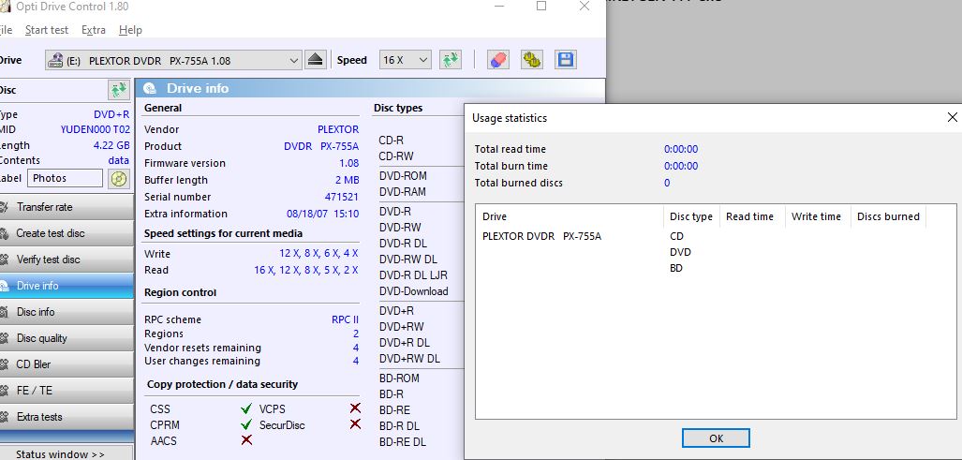This screenshot has width=962, height=460.
Task: Click the Drive info header disc icon
Action: pyautogui.click(x=150, y=88)
